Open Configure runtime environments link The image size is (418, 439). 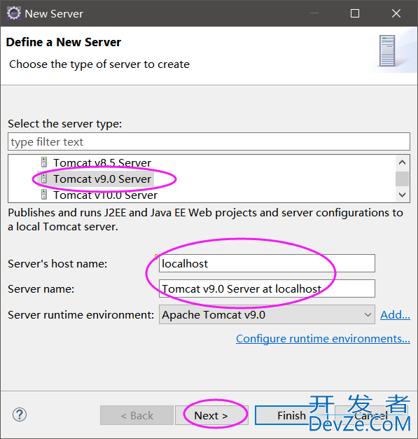coord(323,339)
